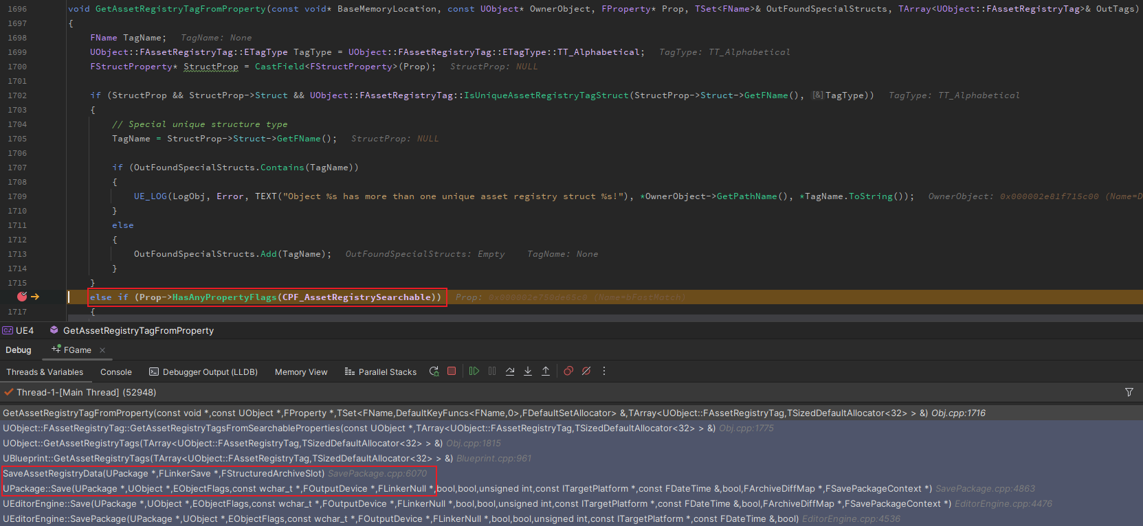Click the Step Over icon
This screenshot has width=1143, height=526.
click(510, 371)
